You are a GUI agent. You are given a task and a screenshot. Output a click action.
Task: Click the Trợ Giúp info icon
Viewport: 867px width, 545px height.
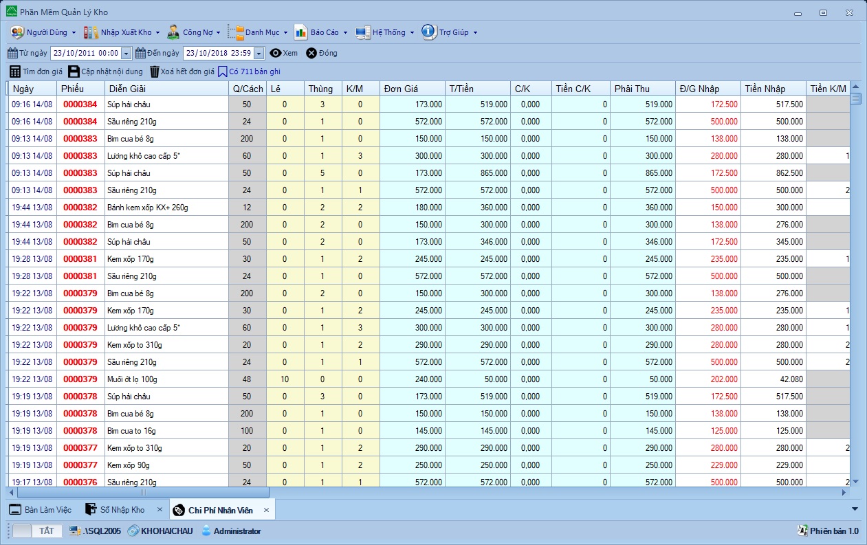pos(429,32)
